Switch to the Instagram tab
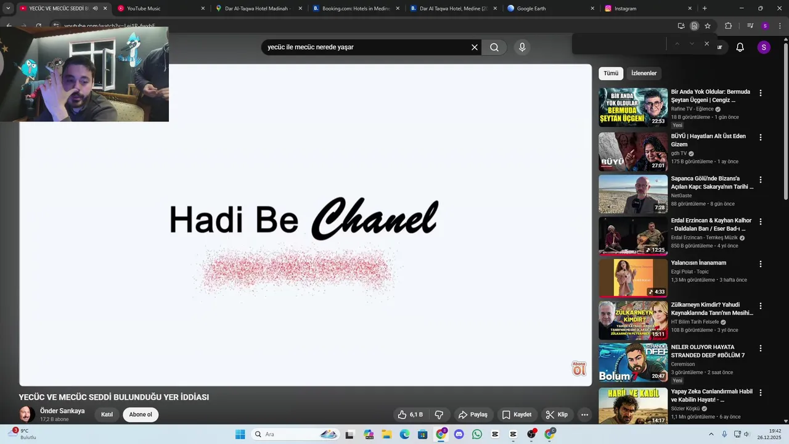The image size is (789, 444). (648, 9)
